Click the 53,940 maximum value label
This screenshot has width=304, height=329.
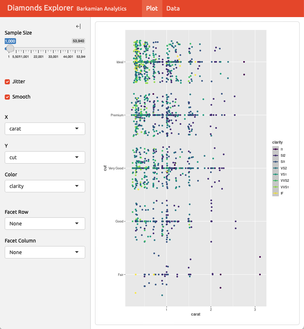pyautogui.click(x=78, y=41)
